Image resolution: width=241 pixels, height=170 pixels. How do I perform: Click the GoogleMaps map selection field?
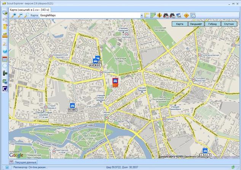pyautogui.click(x=90, y=15)
